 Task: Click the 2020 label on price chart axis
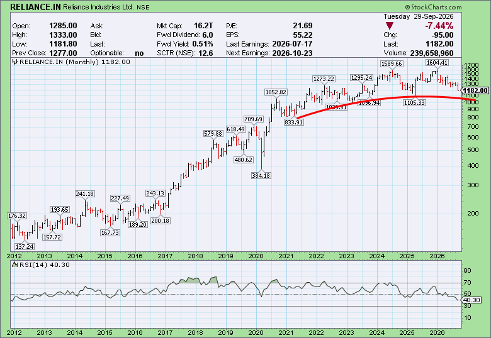click(x=256, y=256)
